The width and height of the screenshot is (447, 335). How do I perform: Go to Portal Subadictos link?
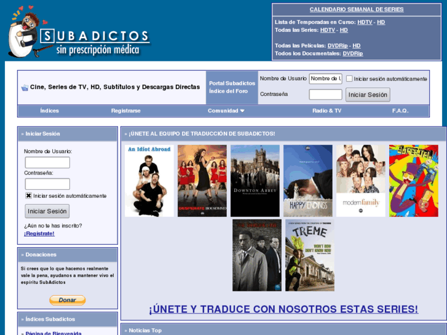pyautogui.click(x=232, y=83)
